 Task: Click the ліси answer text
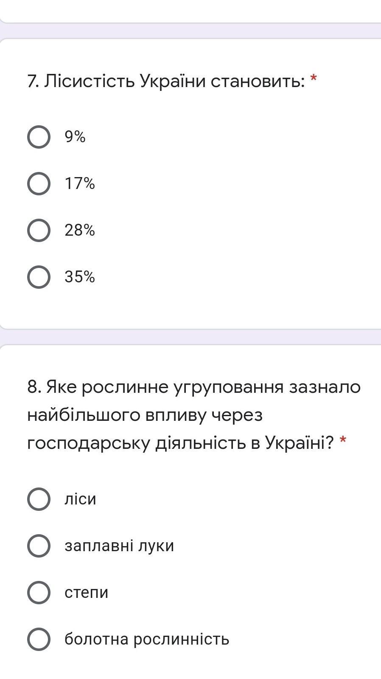tap(80, 499)
